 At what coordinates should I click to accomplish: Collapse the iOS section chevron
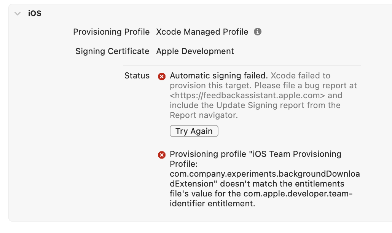pyautogui.click(x=18, y=13)
